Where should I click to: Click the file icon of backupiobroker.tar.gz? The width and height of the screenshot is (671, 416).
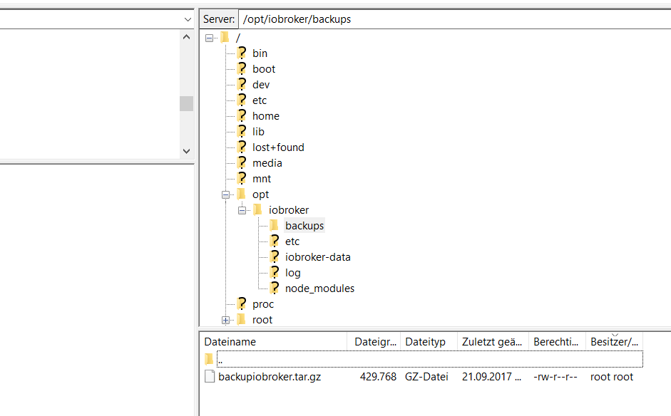[x=210, y=377]
